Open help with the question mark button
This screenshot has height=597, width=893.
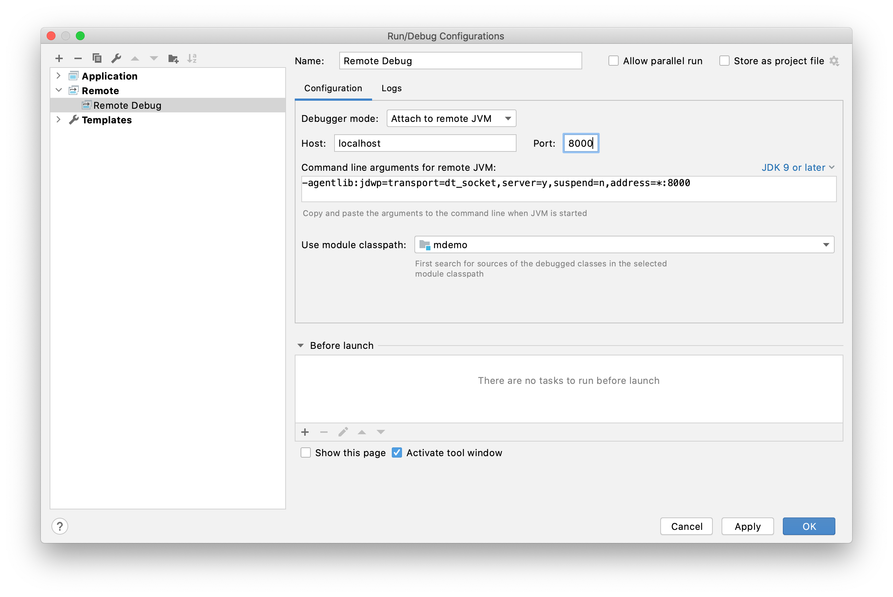pyautogui.click(x=60, y=526)
